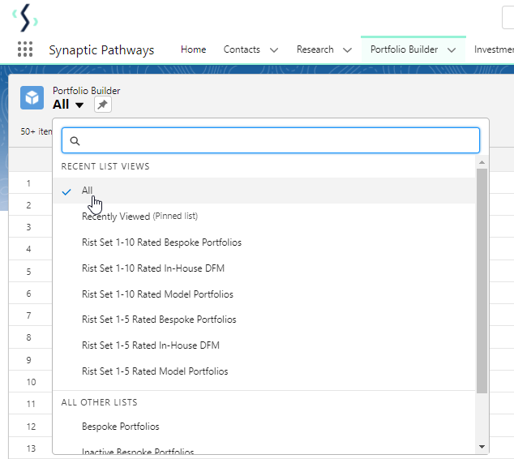
Task: Click the search magnifier icon
Action: click(x=75, y=141)
